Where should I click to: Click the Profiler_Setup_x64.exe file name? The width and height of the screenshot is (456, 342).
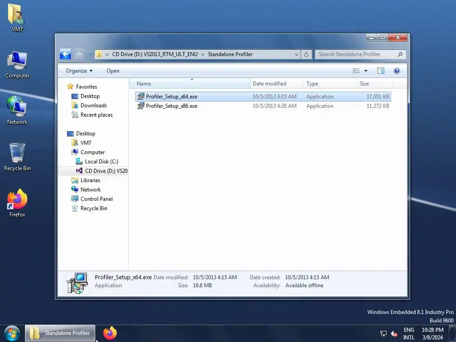pos(171,97)
